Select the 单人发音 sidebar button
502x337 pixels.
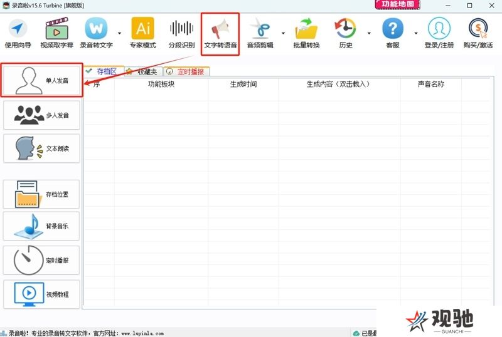(x=41, y=80)
